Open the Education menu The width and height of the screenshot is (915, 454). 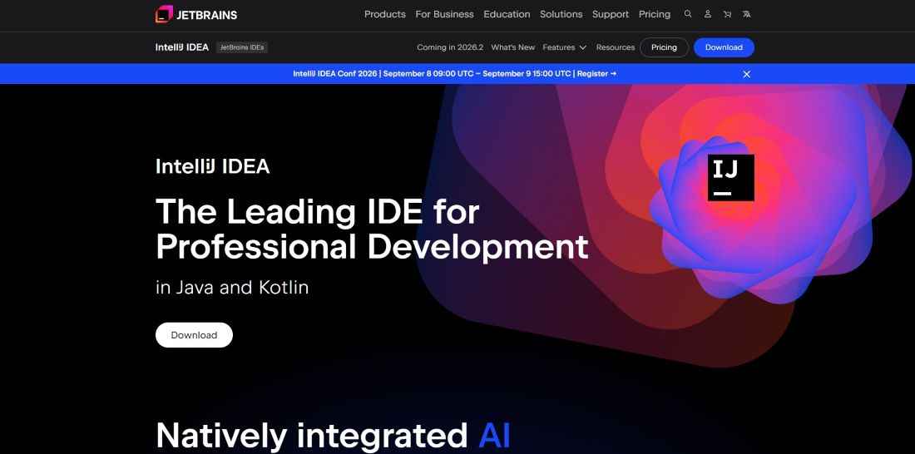[x=507, y=14]
